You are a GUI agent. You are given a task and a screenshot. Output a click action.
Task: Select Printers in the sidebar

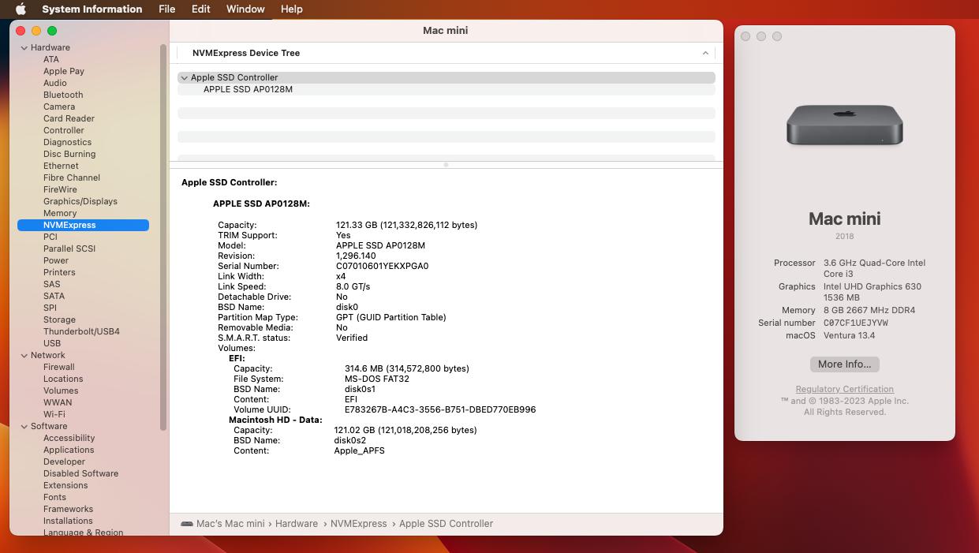[59, 272]
